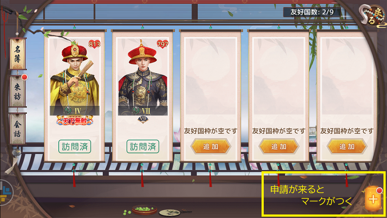
Task: Click 訪問済 under the yellow-robed emperor
Action: 75,147
